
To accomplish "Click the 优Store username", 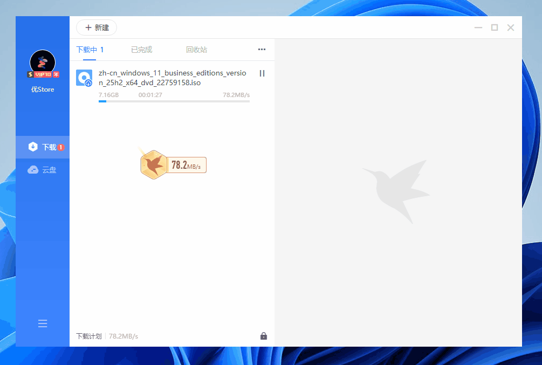I will [43, 89].
